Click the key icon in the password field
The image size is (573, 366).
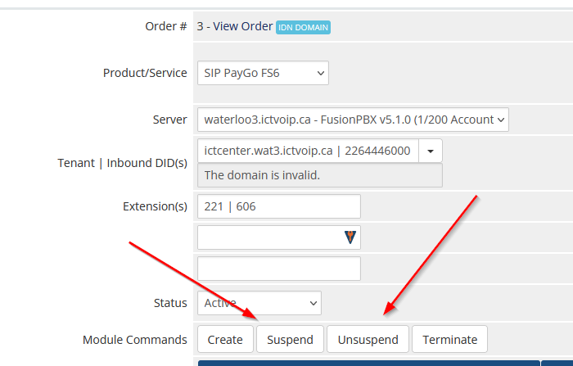(350, 237)
